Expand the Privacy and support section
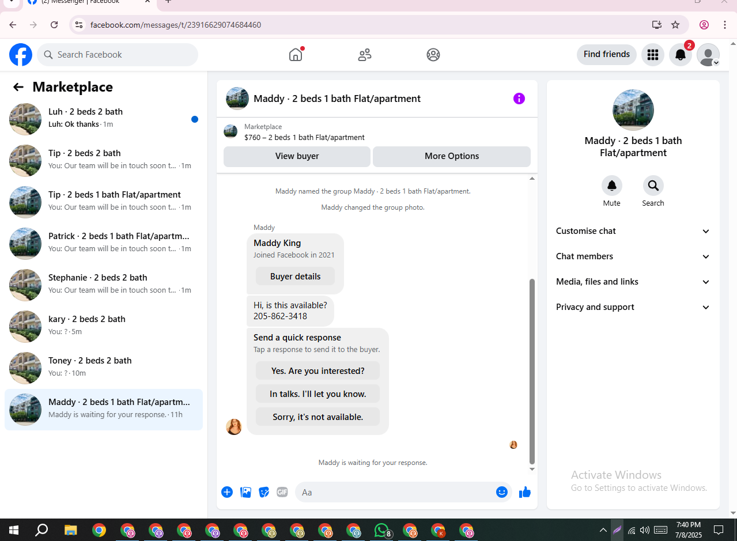This screenshot has height=541, width=737. pos(633,307)
